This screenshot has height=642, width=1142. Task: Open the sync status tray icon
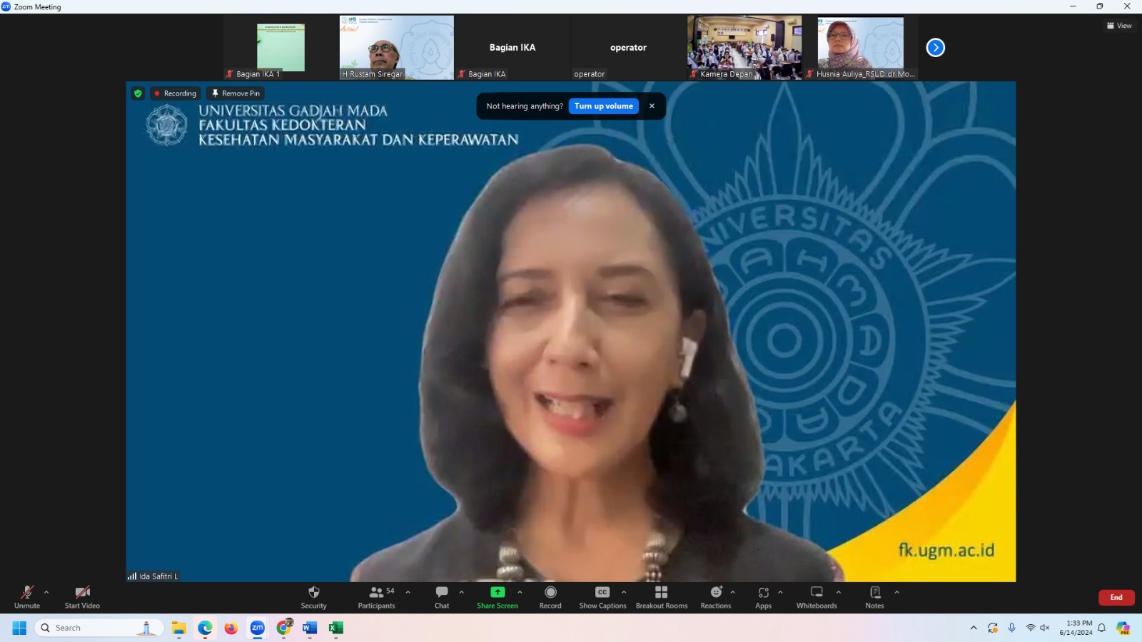[x=993, y=628]
